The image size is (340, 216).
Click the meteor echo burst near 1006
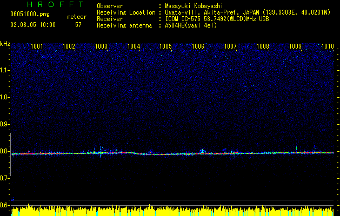202,151
